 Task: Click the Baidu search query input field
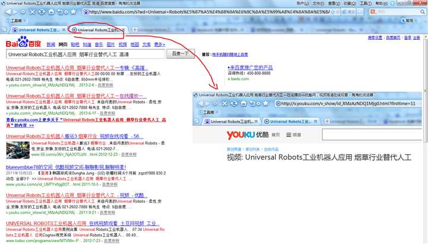pyautogui.click(x=86, y=54)
